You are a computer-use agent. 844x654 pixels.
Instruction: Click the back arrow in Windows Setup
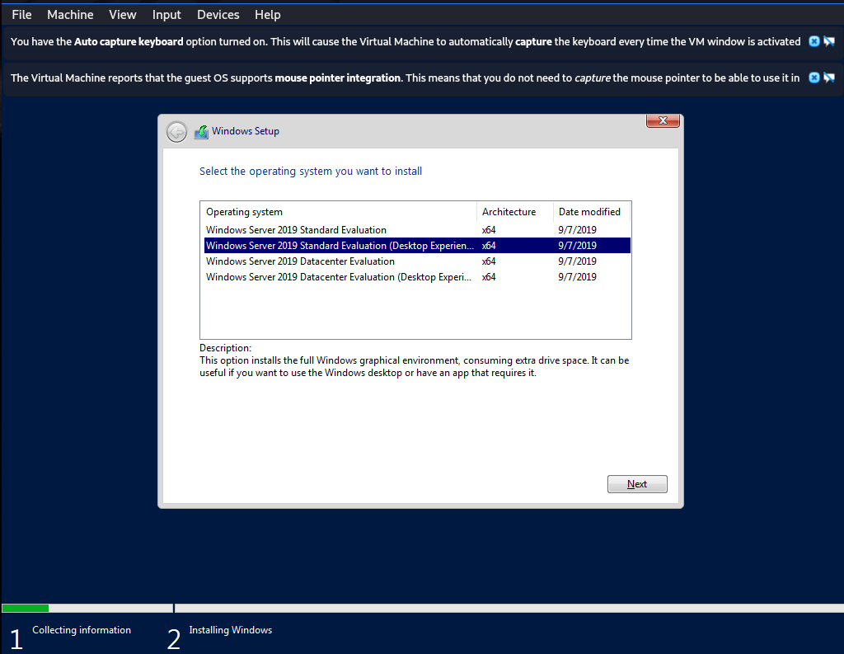(x=176, y=131)
